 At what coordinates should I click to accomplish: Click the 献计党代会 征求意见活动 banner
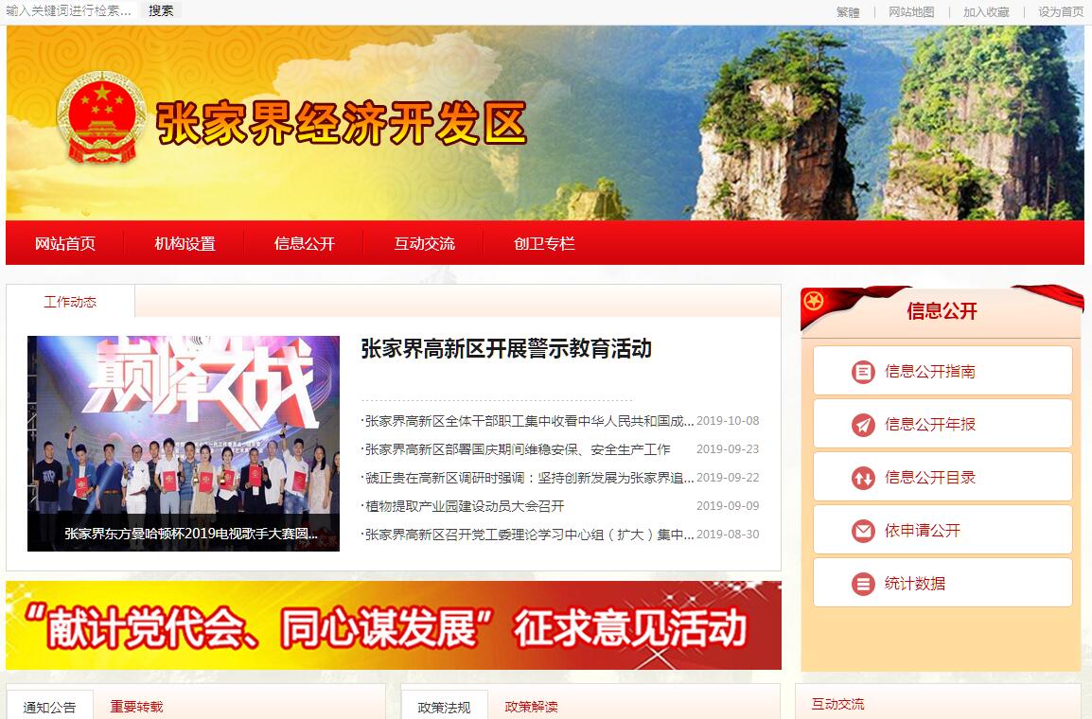tap(394, 625)
